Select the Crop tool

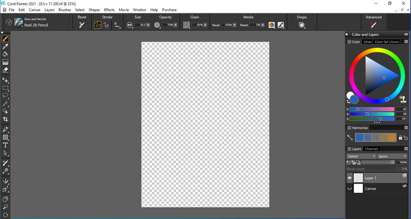click(6, 119)
